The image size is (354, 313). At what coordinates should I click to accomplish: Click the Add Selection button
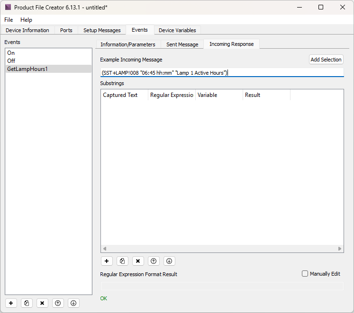pyautogui.click(x=326, y=60)
